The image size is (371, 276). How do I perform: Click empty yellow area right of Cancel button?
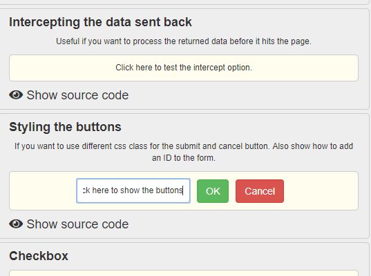(321, 190)
